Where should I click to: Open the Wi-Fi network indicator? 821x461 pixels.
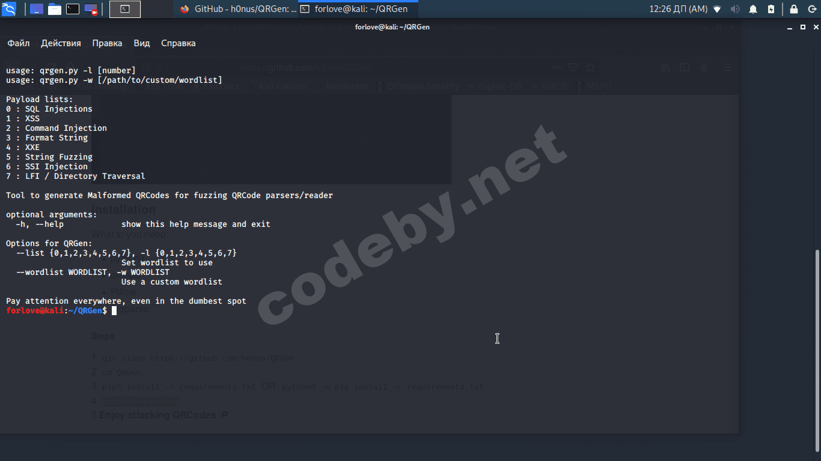tap(717, 9)
